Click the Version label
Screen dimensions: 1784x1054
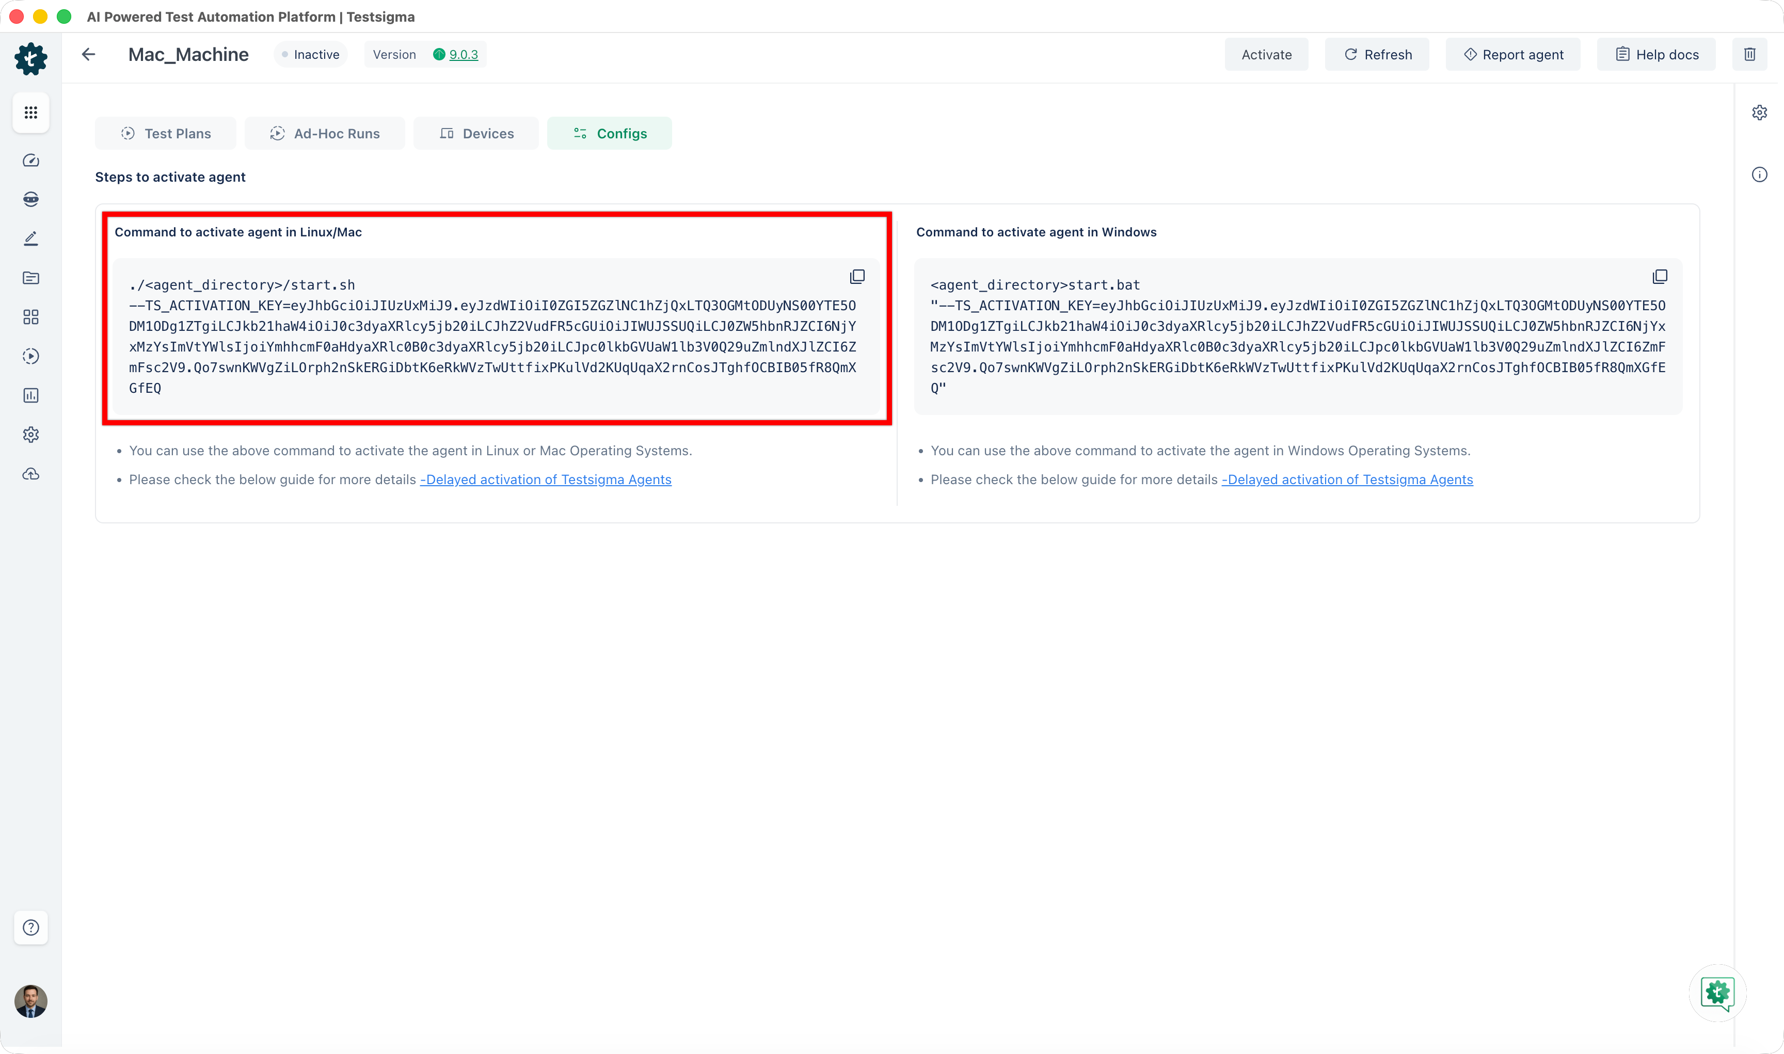(394, 55)
